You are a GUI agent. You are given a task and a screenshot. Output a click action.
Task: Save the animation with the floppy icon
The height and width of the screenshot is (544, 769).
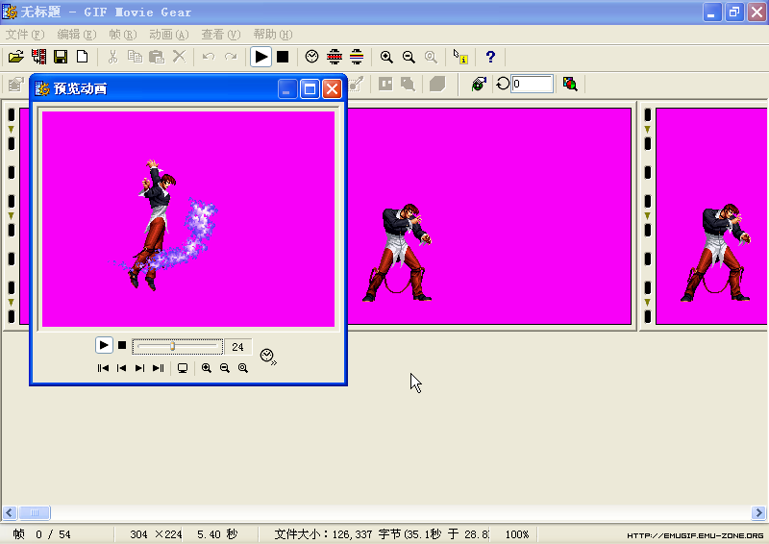coord(61,57)
